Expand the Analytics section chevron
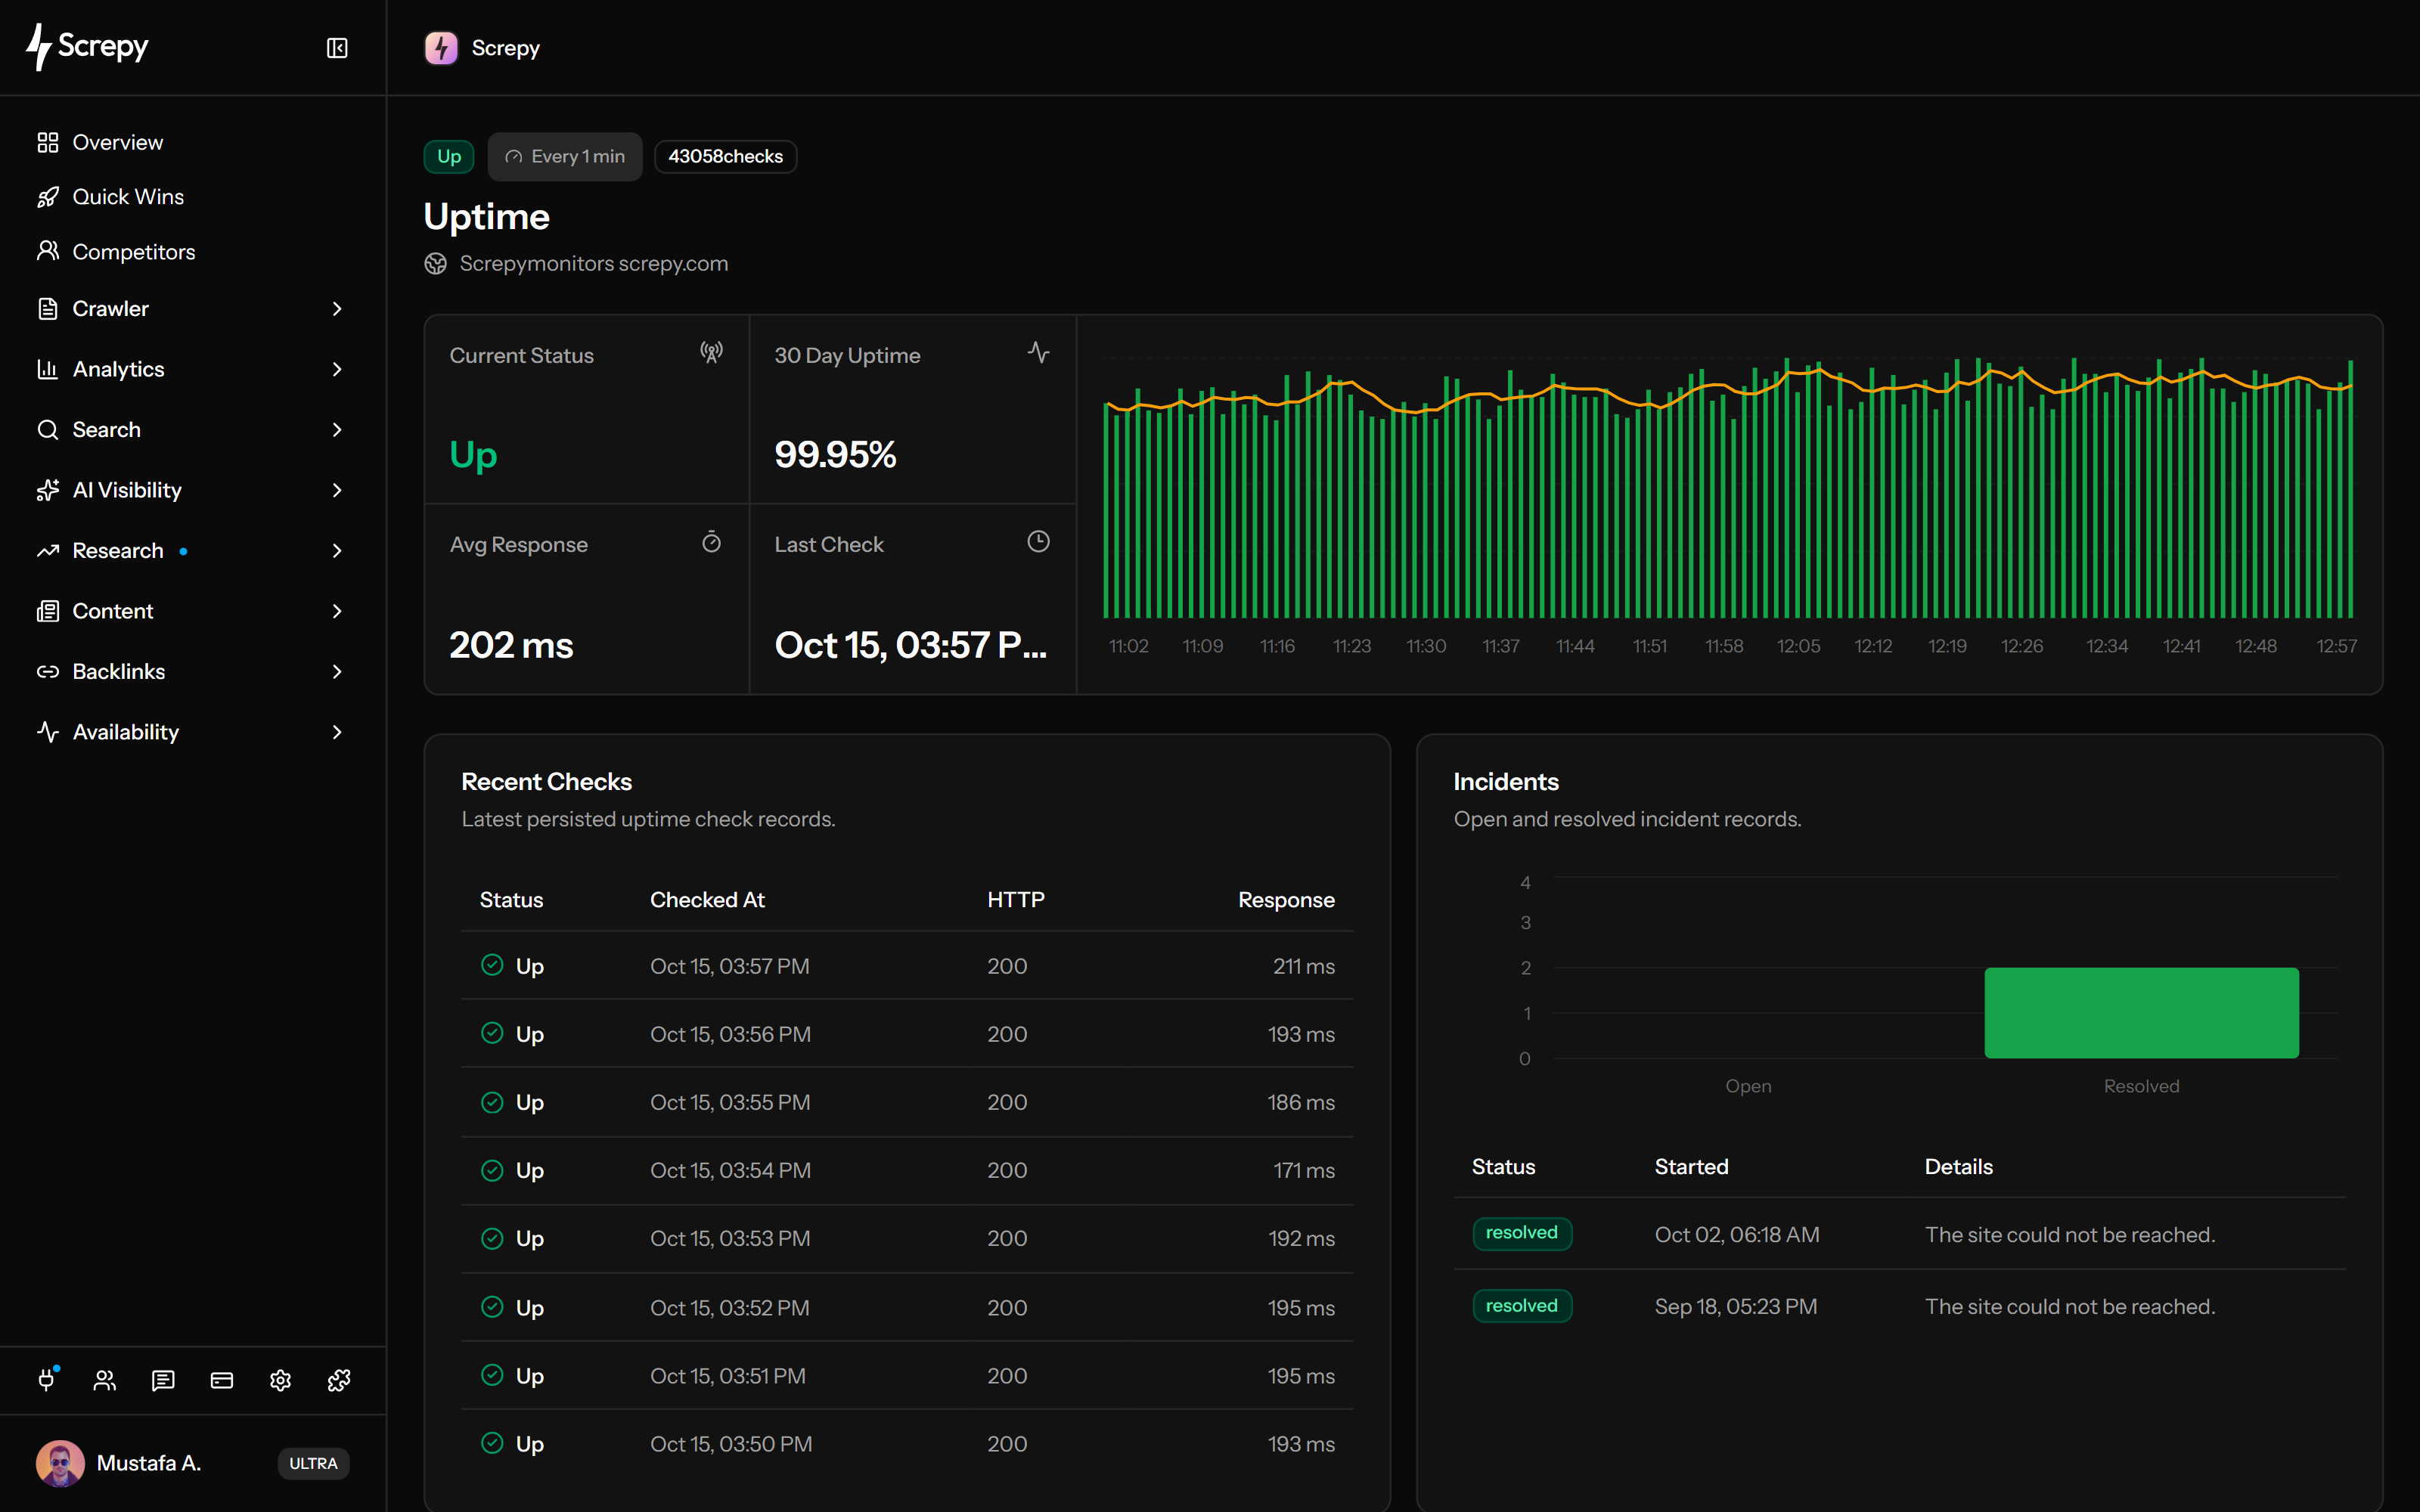 coord(337,369)
